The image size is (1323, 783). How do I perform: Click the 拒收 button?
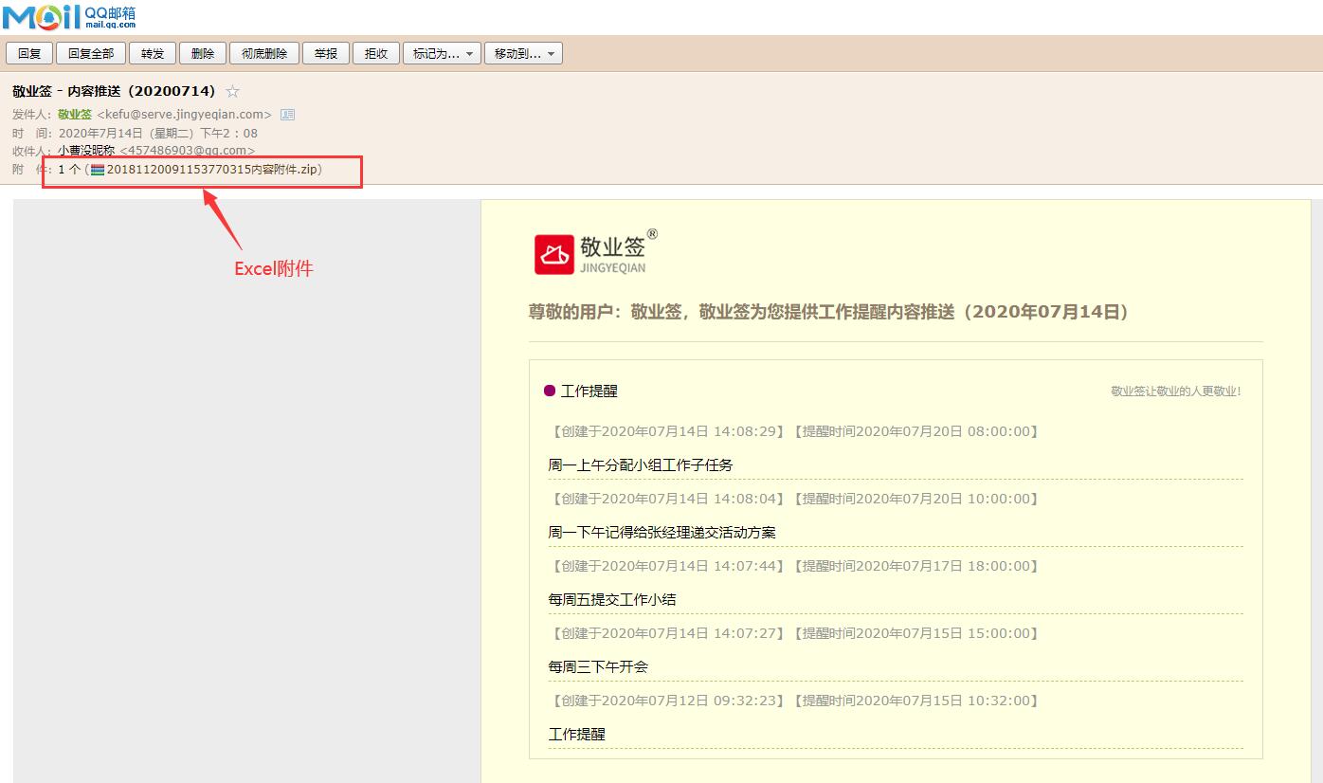coord(376,53)
